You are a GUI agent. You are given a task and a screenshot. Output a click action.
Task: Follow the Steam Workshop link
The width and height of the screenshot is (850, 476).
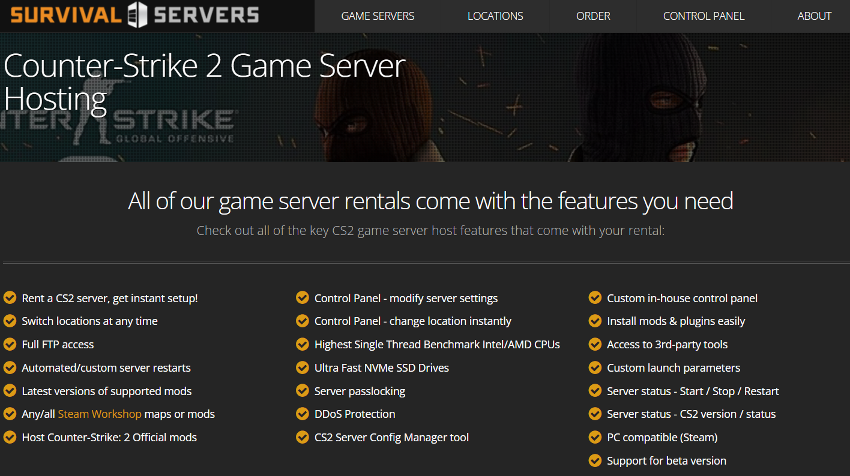100,414
